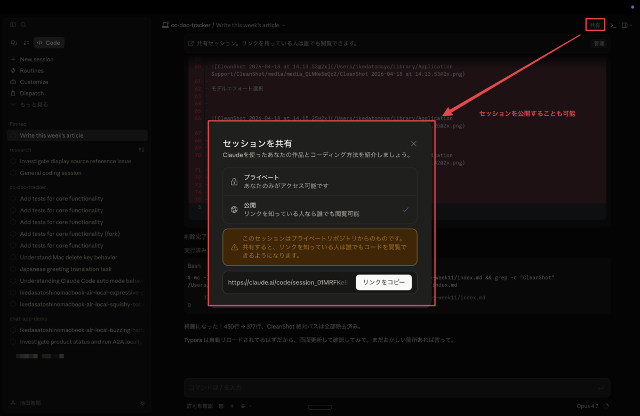The width and height of the screenshot is (640, 416).
Task: Click the checkmark on 公開 row
Action: coord(406,210)
